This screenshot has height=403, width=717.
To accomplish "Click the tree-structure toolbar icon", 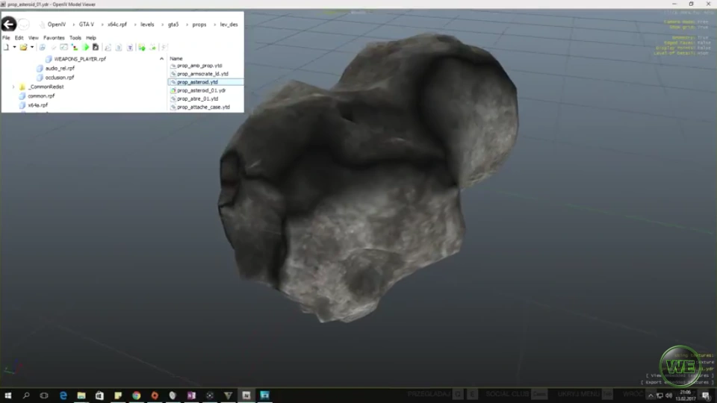I will tap(75, 47).
